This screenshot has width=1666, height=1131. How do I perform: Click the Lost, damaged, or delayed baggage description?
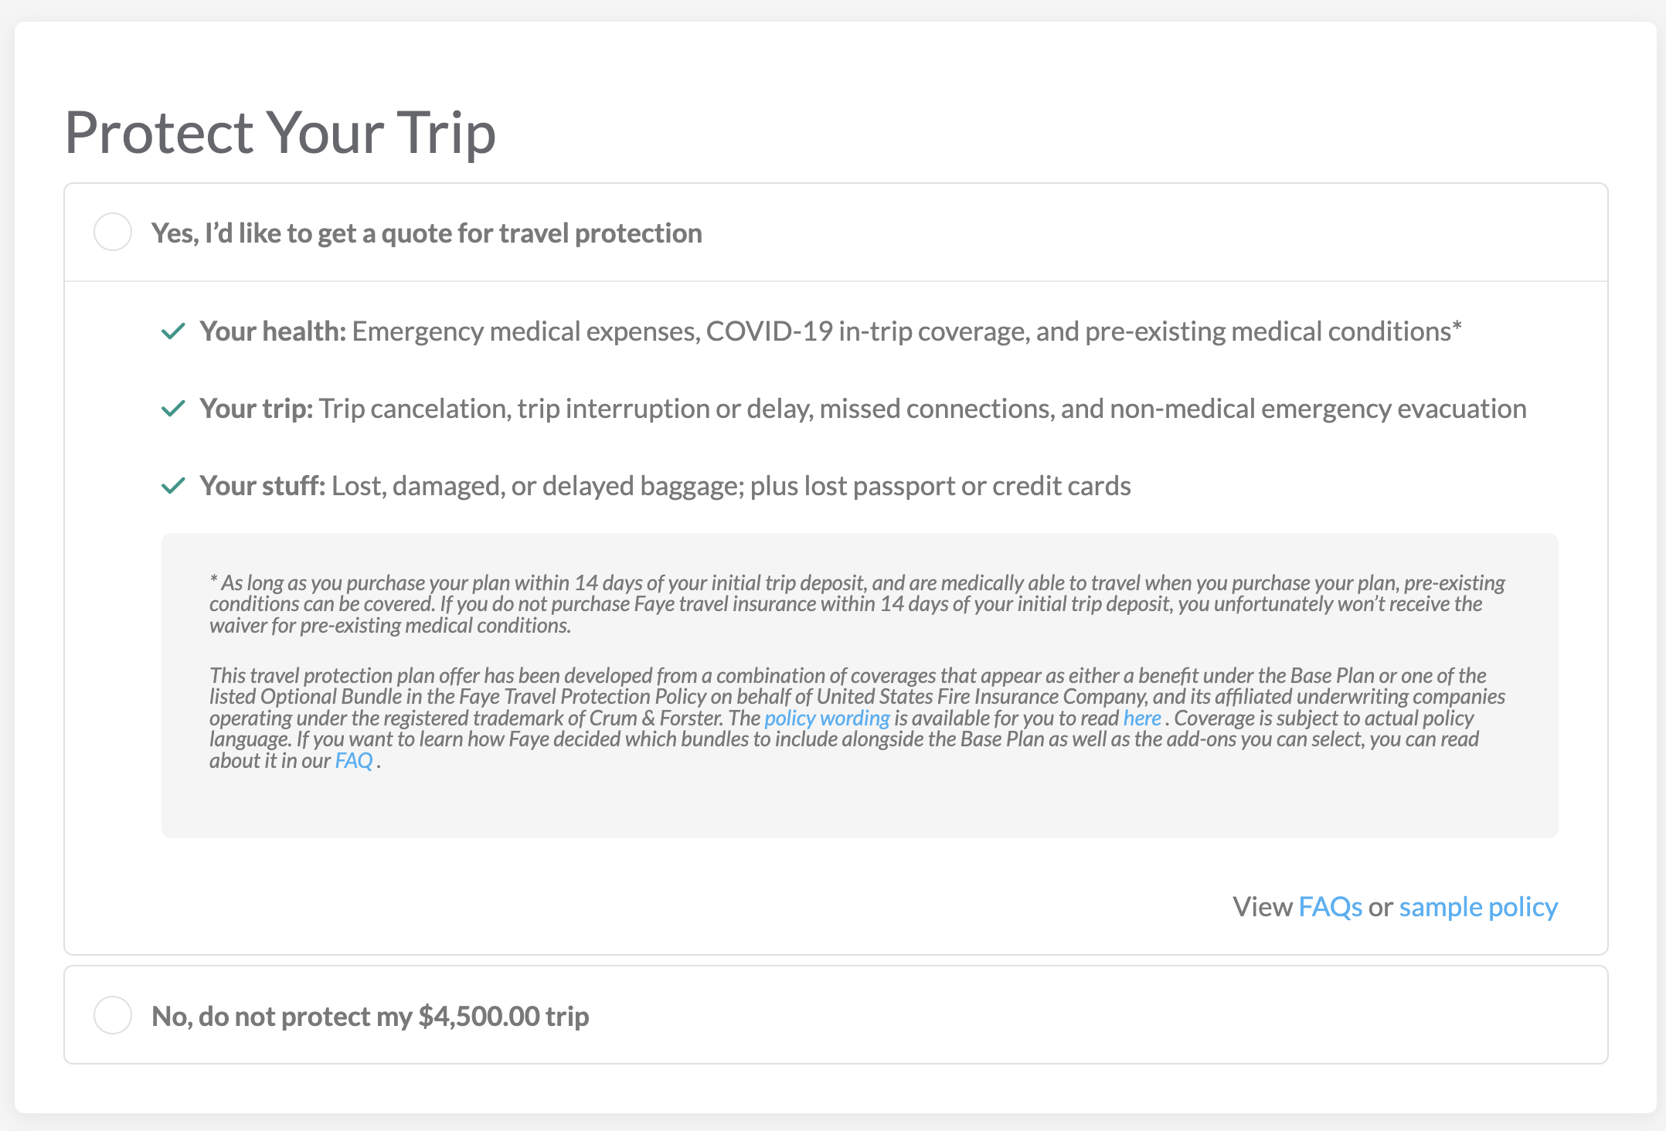click(731, 486)
